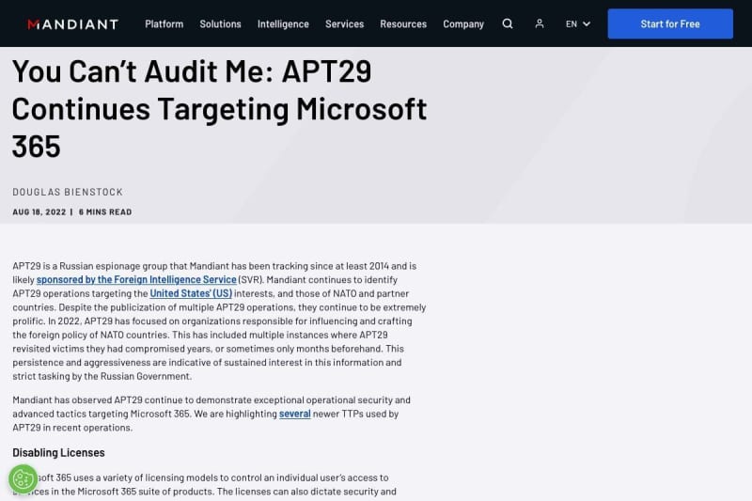The image size is (752, 501).
Task: Open the cookie preferences badge
Action: pos(23,478)
